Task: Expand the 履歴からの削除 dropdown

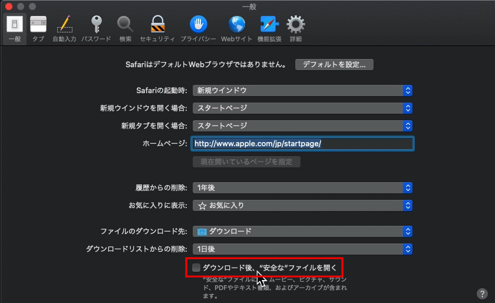Action: pos(302,188)
